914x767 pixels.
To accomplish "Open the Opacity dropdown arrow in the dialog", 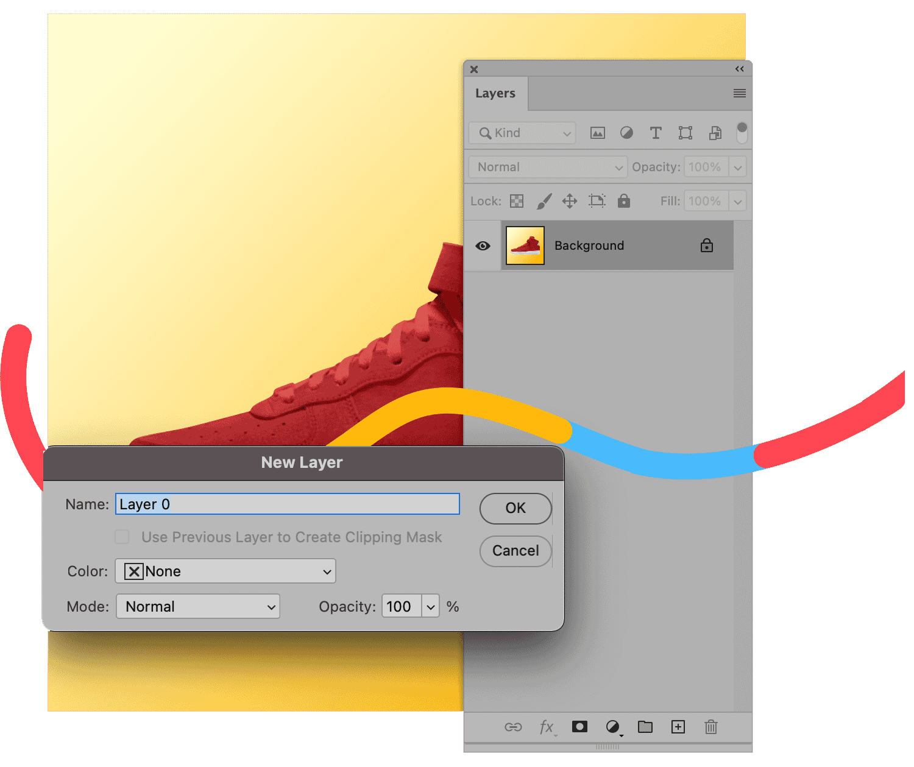I will tap(431, 607).
